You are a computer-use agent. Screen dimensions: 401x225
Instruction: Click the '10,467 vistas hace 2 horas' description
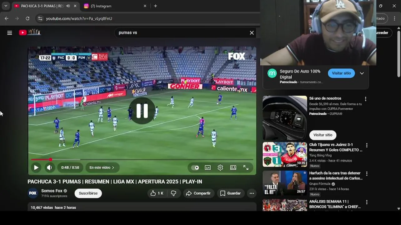(x=53, y=207)
